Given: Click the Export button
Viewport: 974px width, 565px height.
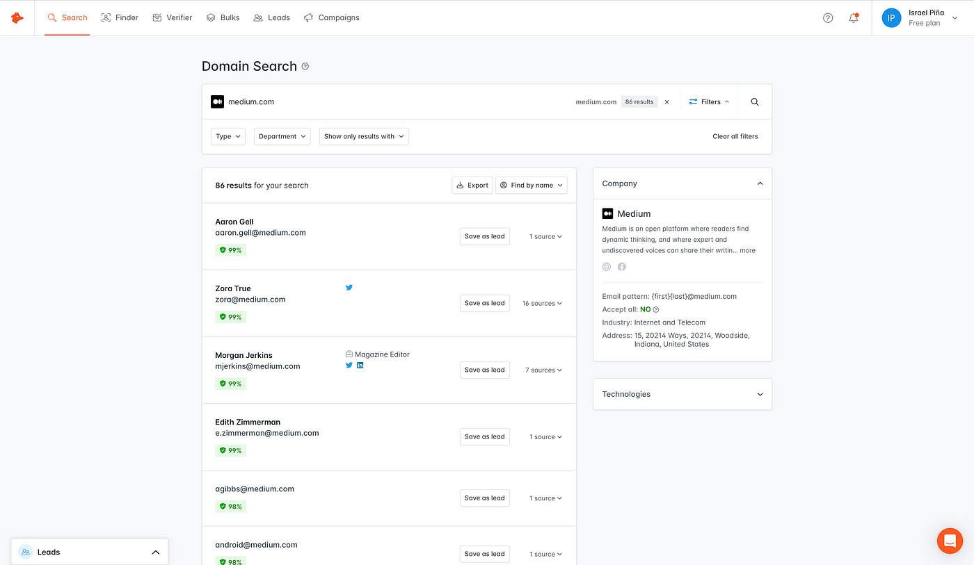Looking at the screenshot, I should [472, 186].
